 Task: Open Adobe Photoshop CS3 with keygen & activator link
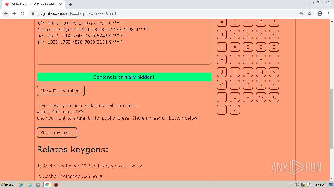93,166
